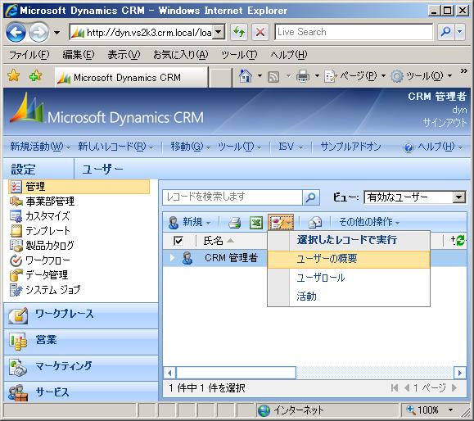Click the Excel export icon in the toolbar
Image resolution: width=474 pixels, height=421 pixels.
coord(256,224)
